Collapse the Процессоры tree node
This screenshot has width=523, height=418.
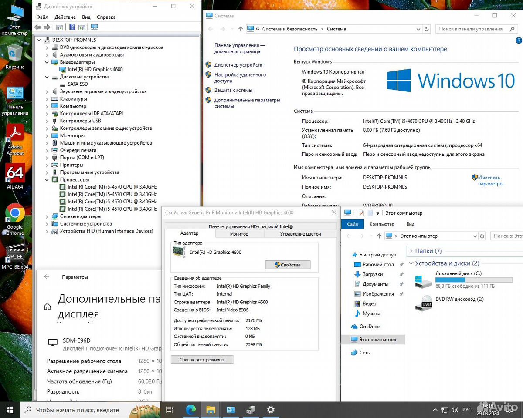(x=47, y=180)
